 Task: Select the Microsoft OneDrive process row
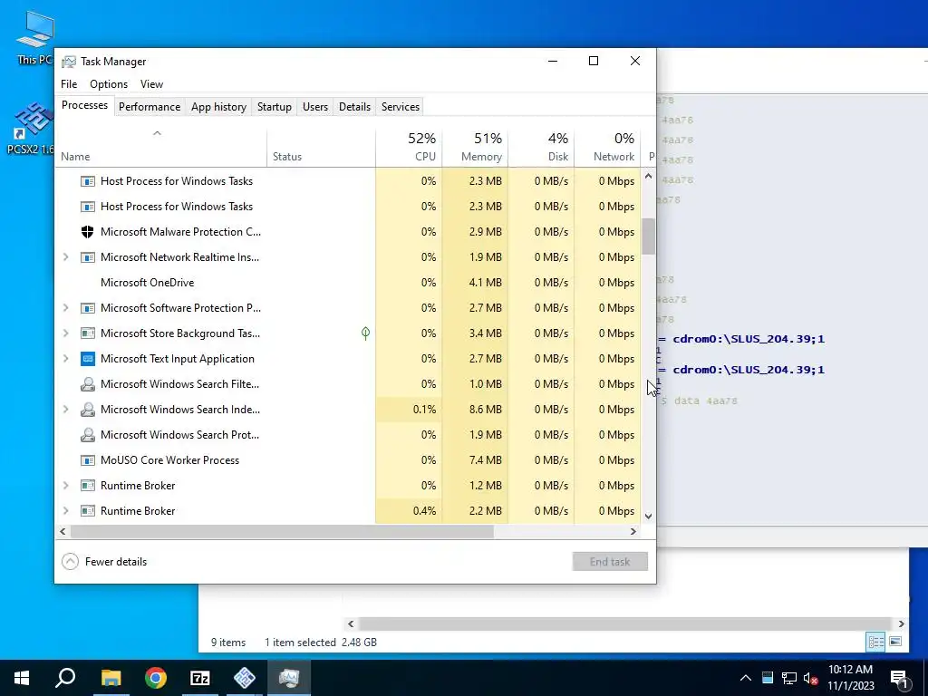click(x=348, y=283)
